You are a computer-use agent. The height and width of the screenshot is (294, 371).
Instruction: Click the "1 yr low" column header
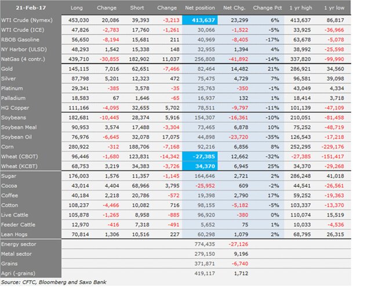(337, 8)
